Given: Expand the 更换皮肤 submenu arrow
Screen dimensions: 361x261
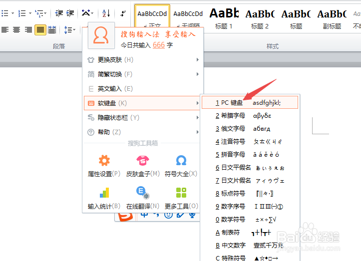Looking at the screenshot, I should pos(198,60).
